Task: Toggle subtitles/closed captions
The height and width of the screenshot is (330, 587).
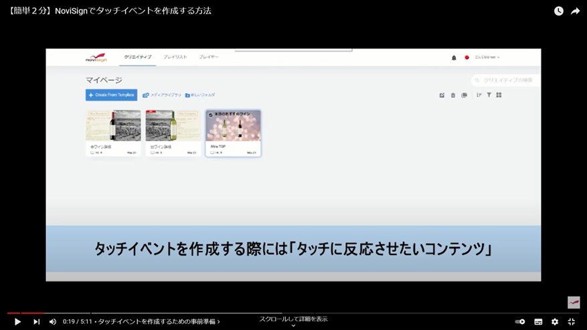Action: tap(538, 321)
